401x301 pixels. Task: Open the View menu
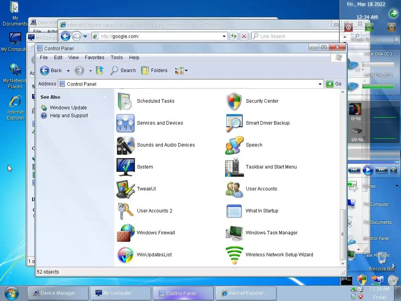[x=73, y=57]
